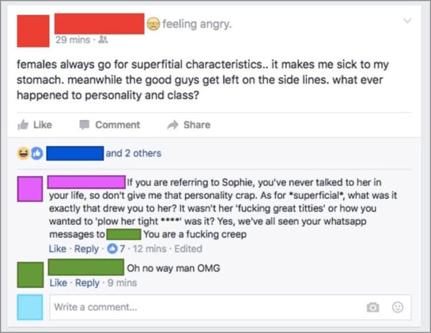This screenshot has height=333, width=431.
Task: Like the comment about Sophie
Action: point(58,249)
